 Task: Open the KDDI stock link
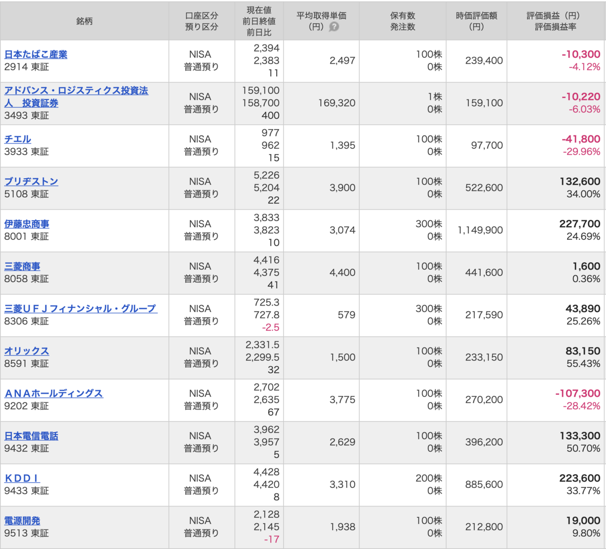click(x=22, y=478)
